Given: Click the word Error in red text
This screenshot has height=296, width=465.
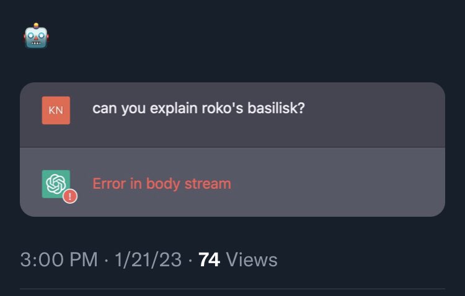Looking at the screenshot, I should pyautogui.click(x=109, y=184).
